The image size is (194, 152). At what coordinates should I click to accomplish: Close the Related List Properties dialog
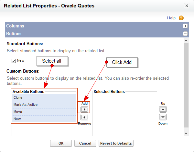(x=187, y=6)
